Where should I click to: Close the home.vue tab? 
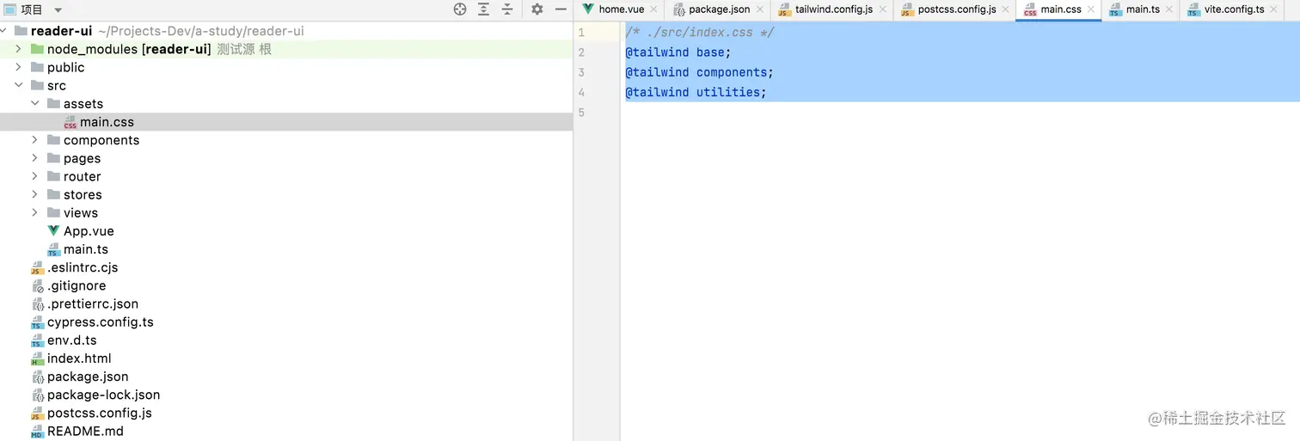click(x=653, y=10)
